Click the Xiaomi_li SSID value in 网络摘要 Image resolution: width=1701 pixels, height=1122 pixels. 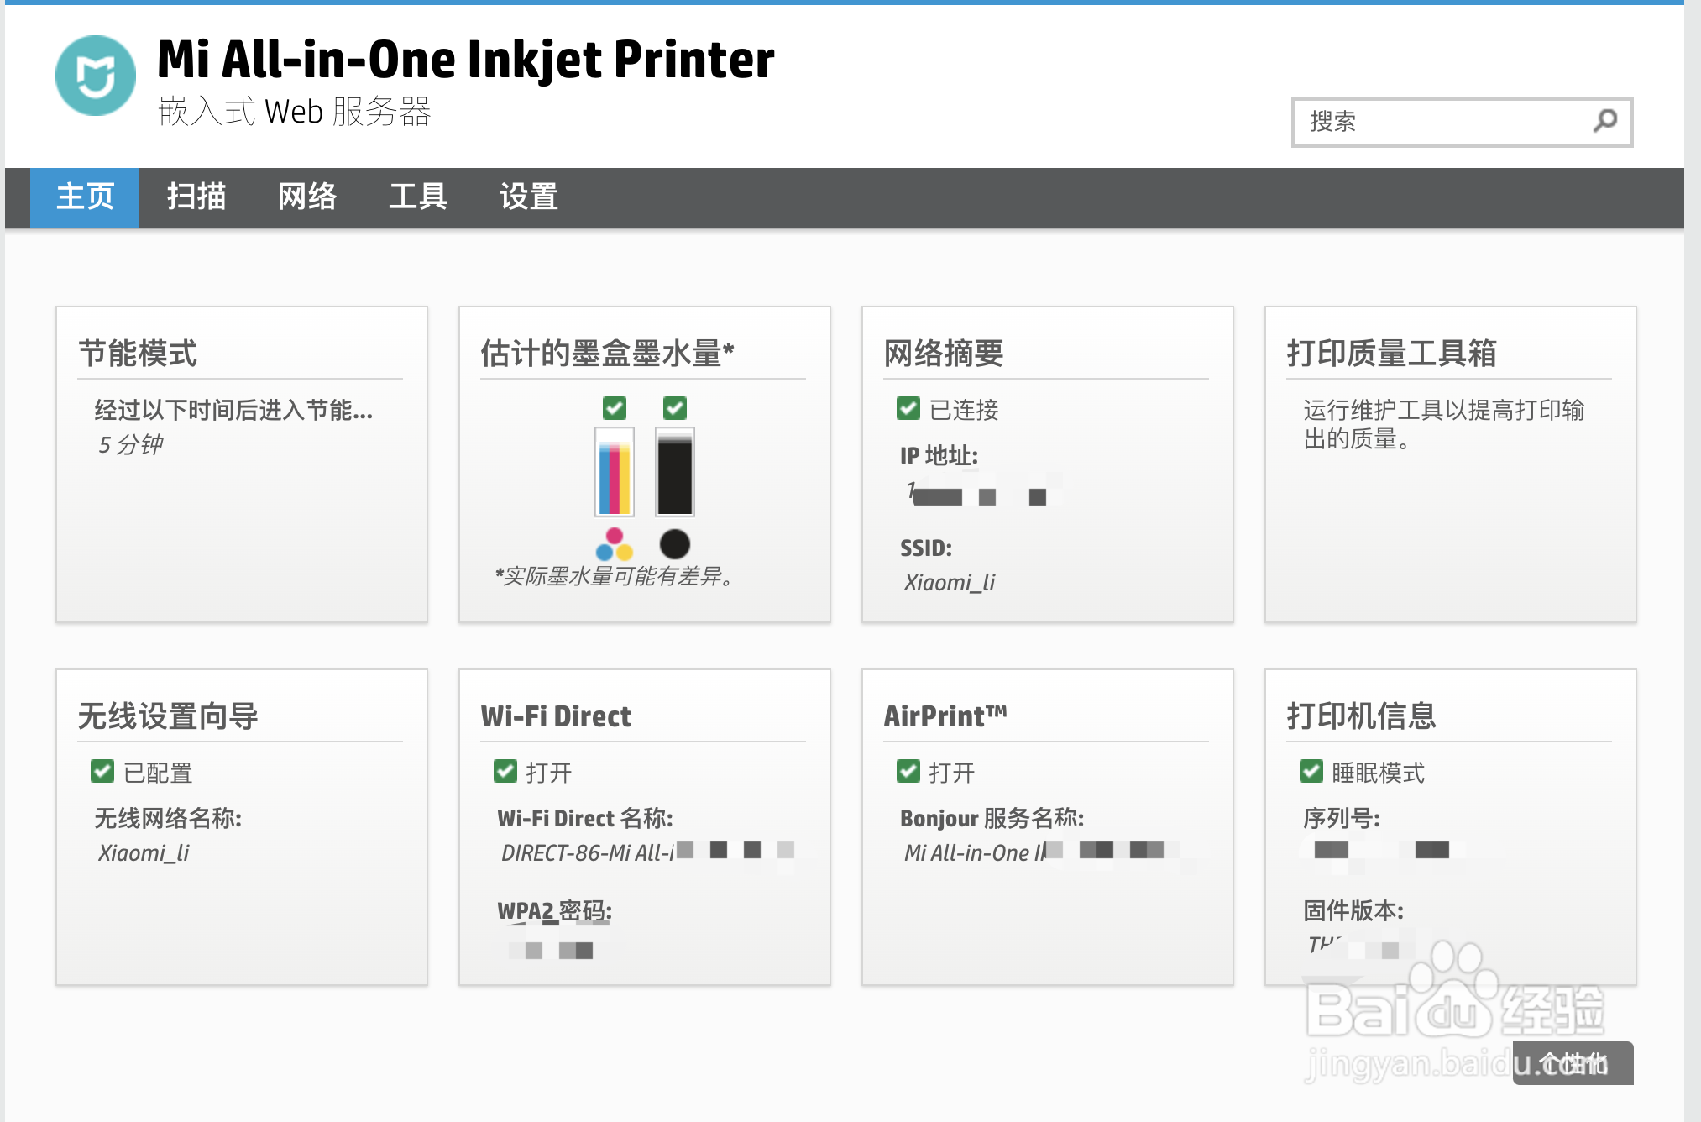click(950, 583)
